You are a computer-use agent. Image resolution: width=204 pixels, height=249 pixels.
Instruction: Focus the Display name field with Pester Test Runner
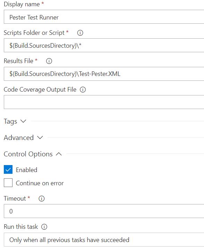(x=104, y=17)
